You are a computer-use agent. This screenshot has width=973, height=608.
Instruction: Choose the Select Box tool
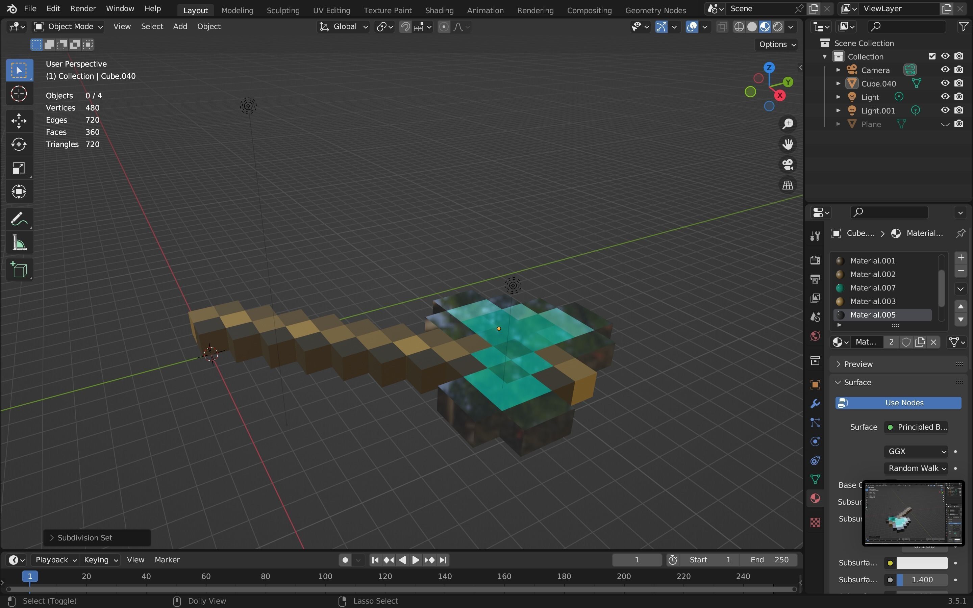19,70
